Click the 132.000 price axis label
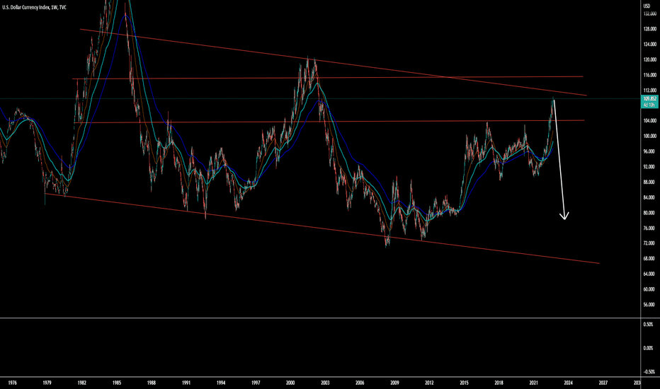This screenshot has height=389, width=660. [649, 14]
